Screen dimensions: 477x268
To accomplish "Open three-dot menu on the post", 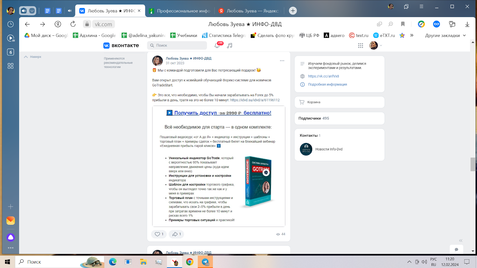I will [x=282, y=61].
